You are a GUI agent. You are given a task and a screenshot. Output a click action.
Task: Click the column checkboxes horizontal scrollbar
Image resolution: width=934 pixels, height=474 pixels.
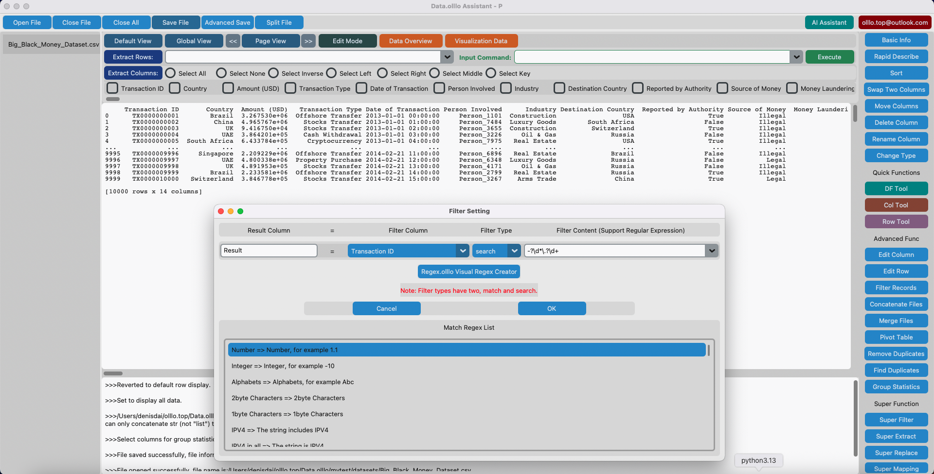point(113,99)
